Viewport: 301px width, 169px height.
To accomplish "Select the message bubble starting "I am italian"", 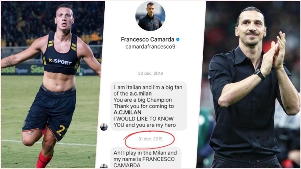I will point(149,106).
